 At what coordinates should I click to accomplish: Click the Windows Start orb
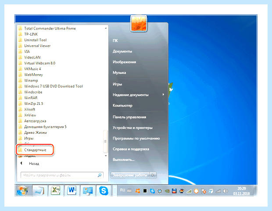pyautogui.click(x=22, y=190)
